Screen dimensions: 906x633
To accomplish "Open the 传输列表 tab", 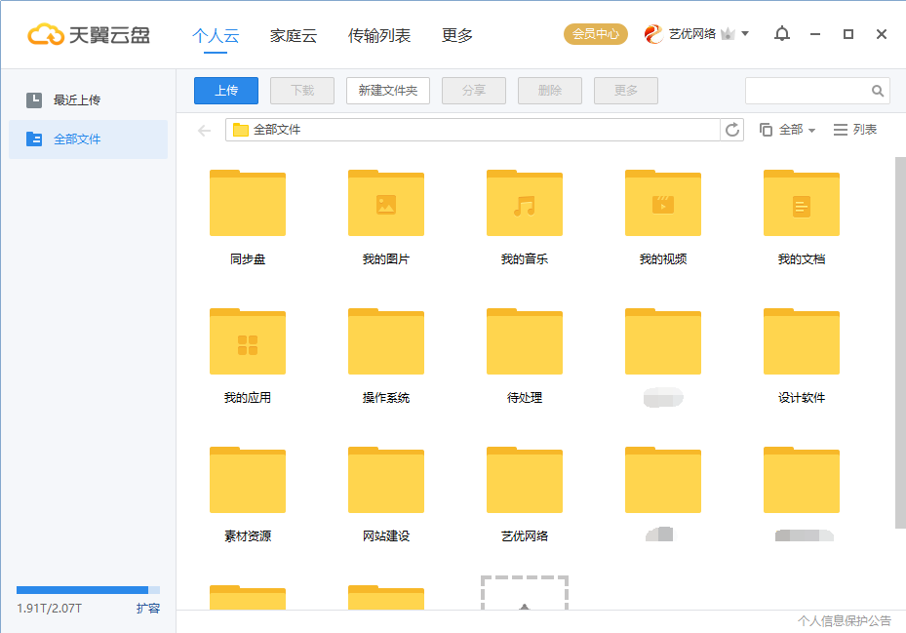I will tap(379, 35).
